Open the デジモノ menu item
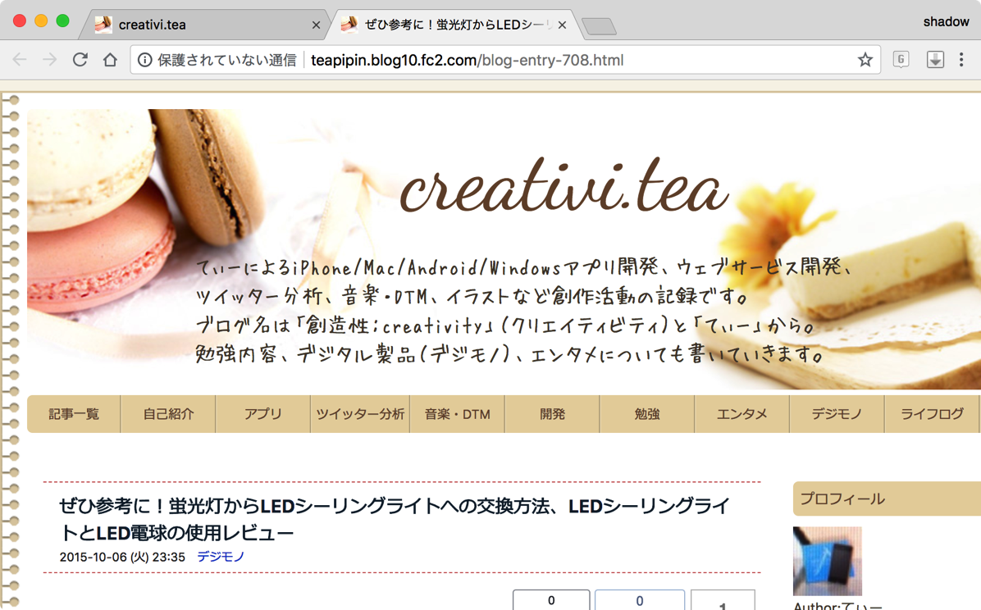981x610 pixels. [837, 414]
